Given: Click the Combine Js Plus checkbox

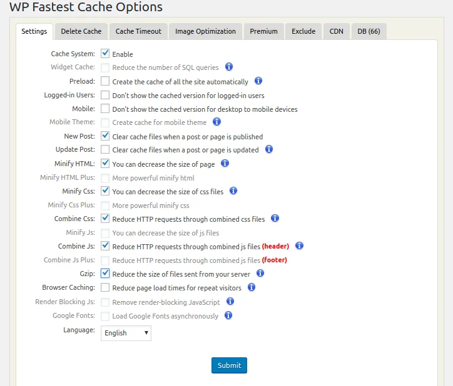Looking at the screenshot, I should pyautogui.click(x=105, y=260).
